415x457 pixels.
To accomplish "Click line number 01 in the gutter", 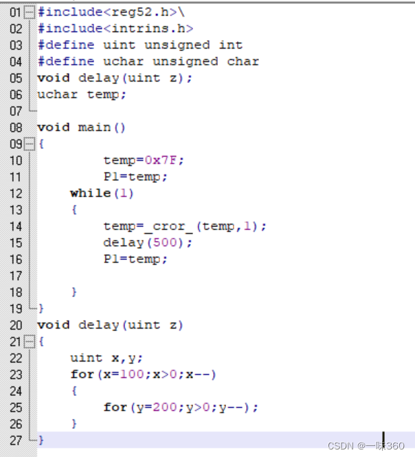I will pos(15,12).
